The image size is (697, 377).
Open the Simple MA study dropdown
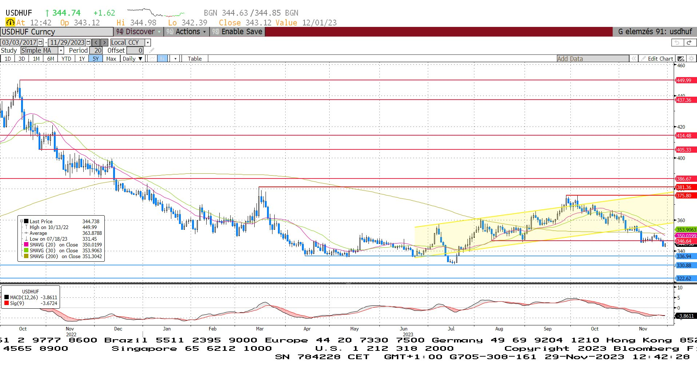[61, 51]
